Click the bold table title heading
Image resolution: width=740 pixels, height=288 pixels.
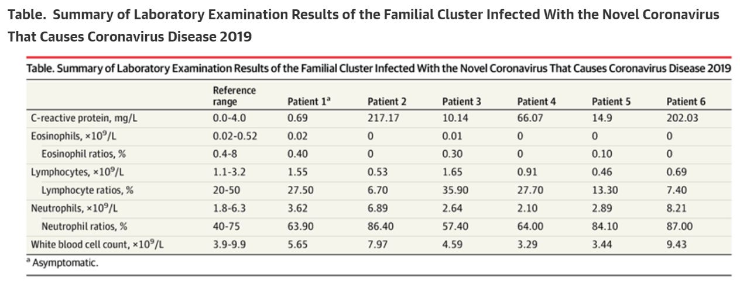363,26
